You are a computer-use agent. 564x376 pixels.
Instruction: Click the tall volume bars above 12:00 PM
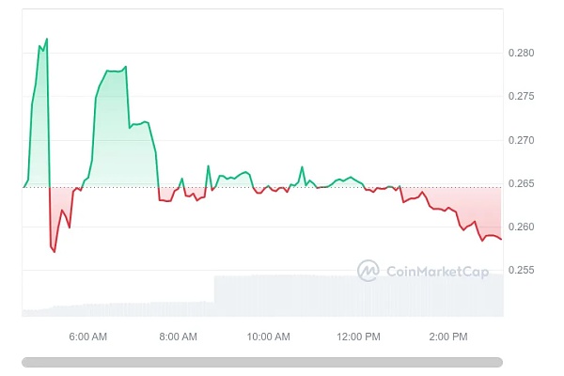(x=358, y=295)
